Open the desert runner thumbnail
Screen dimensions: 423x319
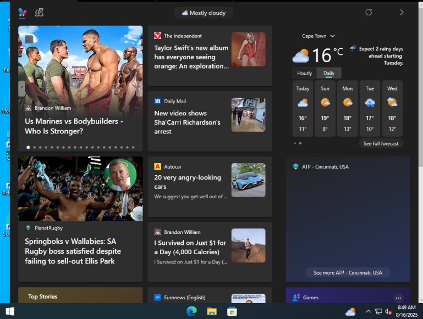click(248, 245)
